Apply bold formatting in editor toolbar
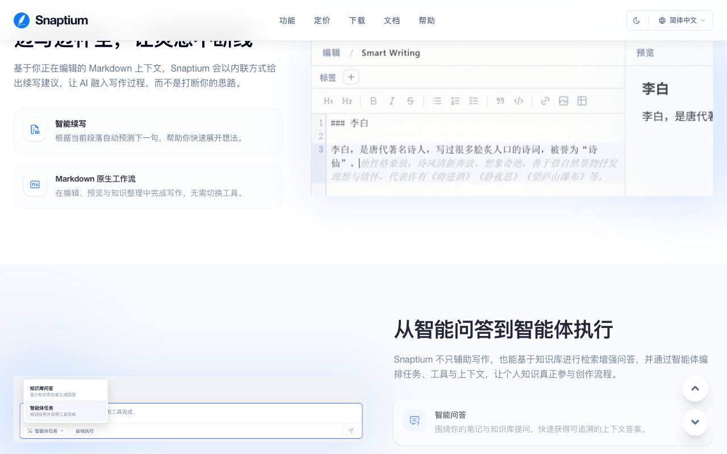Viewport: 727px width, 454px height. click(x=373, y=101)
